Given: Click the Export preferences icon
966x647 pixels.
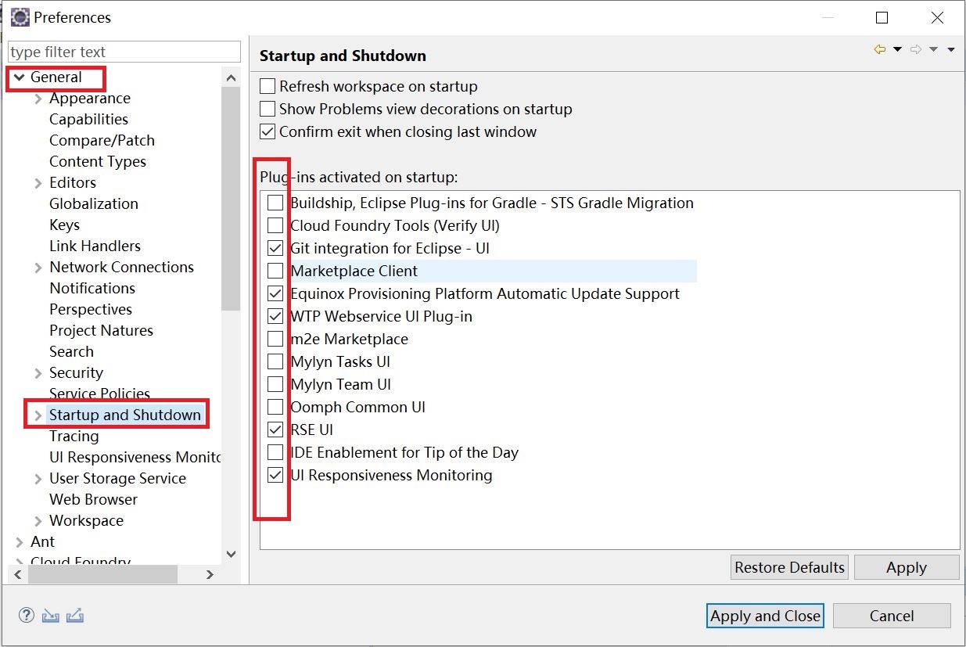Looking at the screenshot, I should click(75, 616).
